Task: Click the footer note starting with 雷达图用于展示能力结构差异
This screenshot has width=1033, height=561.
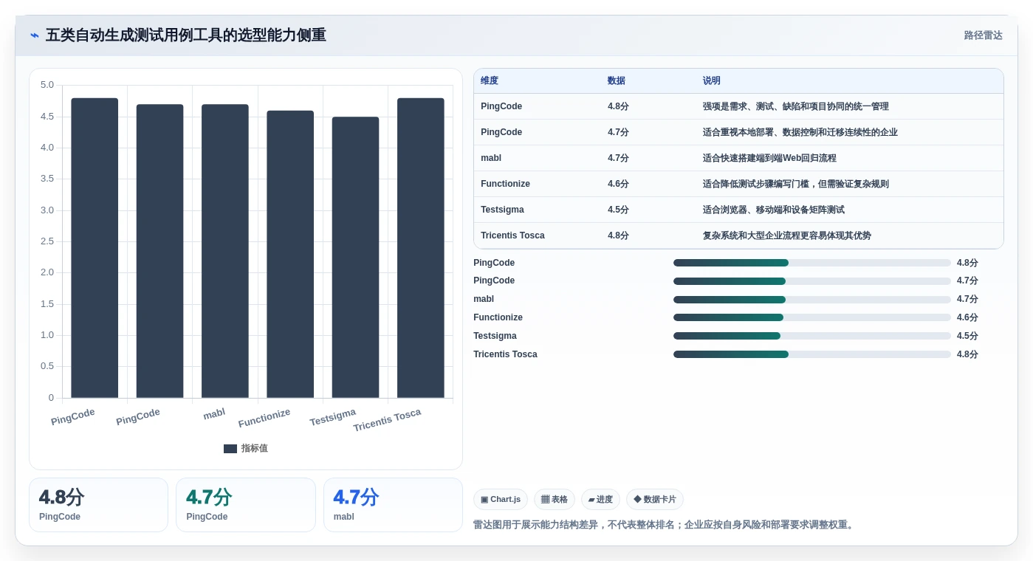Action: (665, 525)
